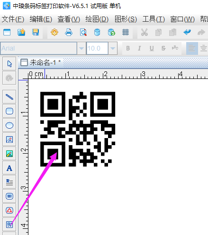Select the rounded rectangle tool
This screenshot has width=208, height=235.
point(9,111)
